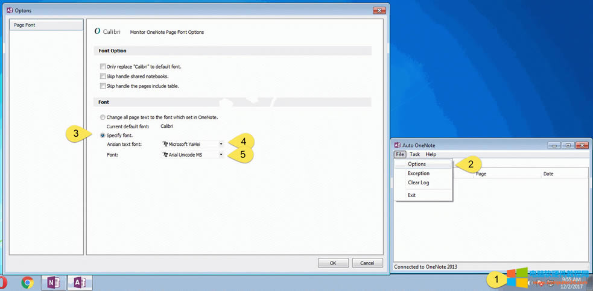
Task: Select Page Font in the left list
Action: click(46, 25)
